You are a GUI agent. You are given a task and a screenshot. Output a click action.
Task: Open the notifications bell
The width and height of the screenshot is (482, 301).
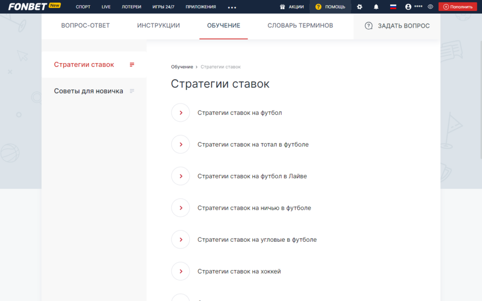(376, 7)
